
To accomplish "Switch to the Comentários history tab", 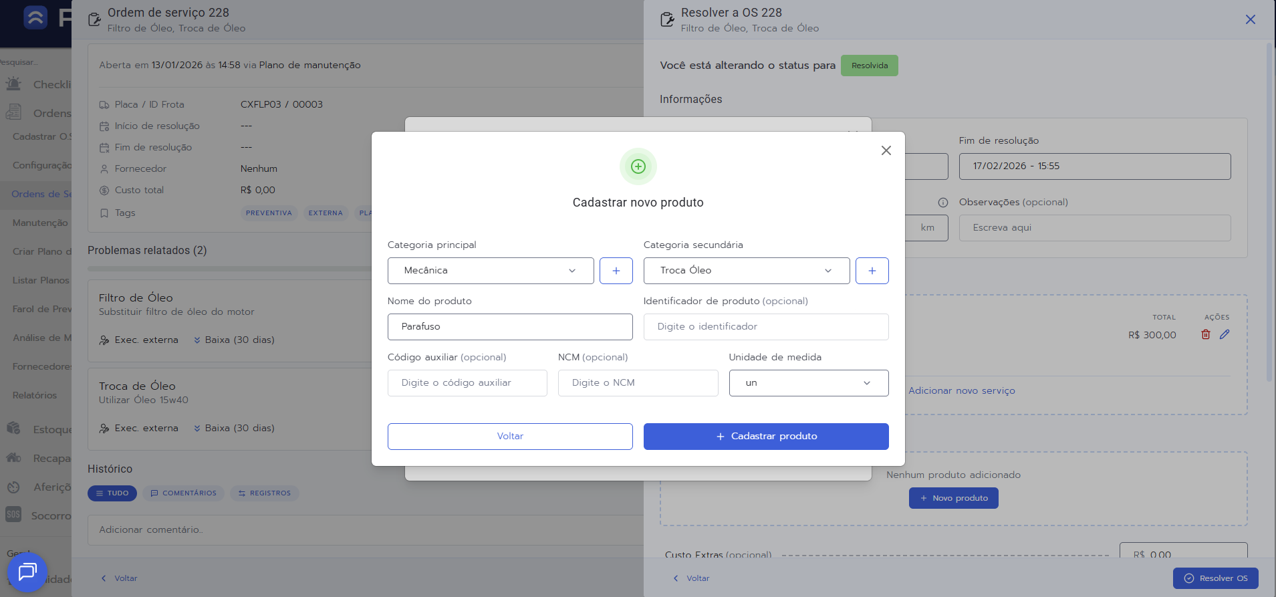I will 183,493.
